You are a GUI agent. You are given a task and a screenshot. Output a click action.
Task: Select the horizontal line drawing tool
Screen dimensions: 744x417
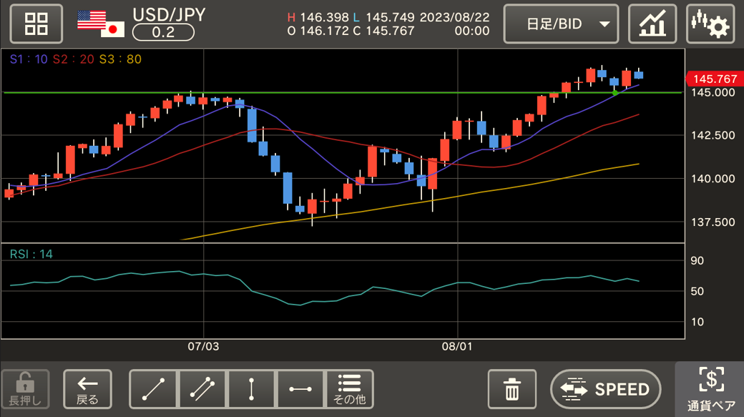pos(300,389)
